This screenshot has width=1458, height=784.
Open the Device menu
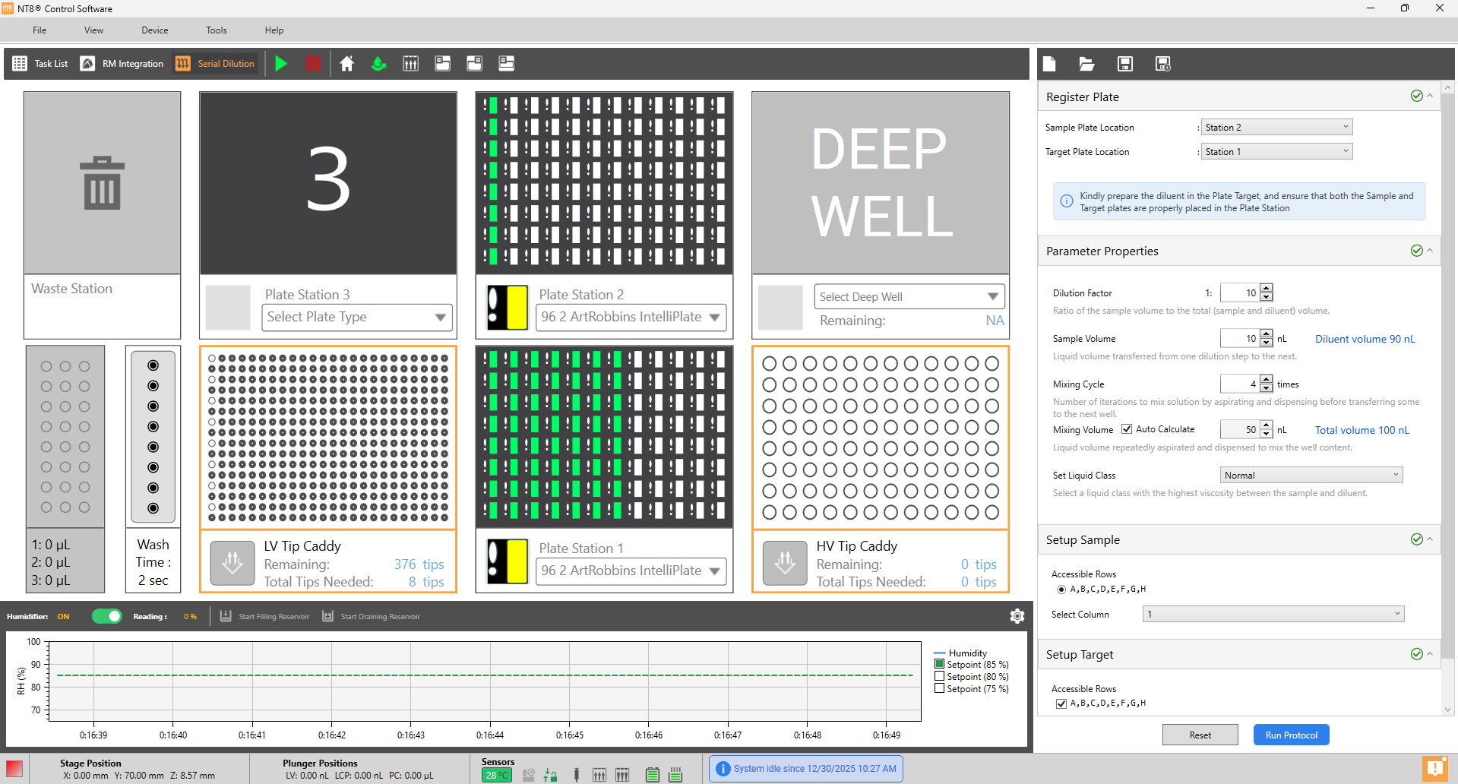coord(154,30)
